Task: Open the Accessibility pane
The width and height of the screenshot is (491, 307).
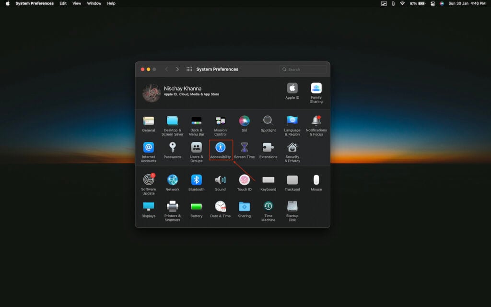Action: click(x=221, y=151)
